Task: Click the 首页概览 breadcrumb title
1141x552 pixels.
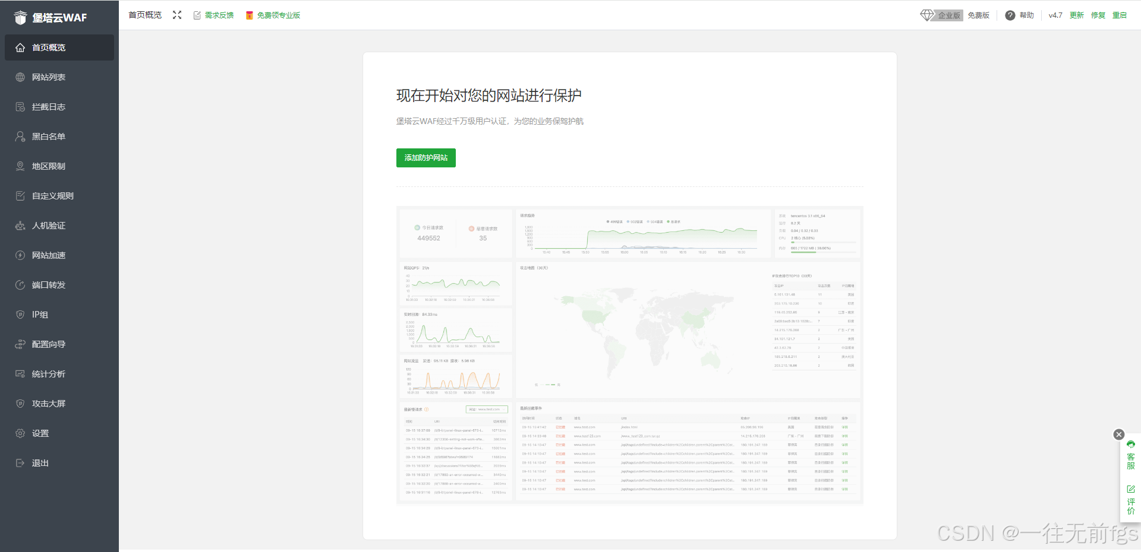Action: click(x=145, y=15)
